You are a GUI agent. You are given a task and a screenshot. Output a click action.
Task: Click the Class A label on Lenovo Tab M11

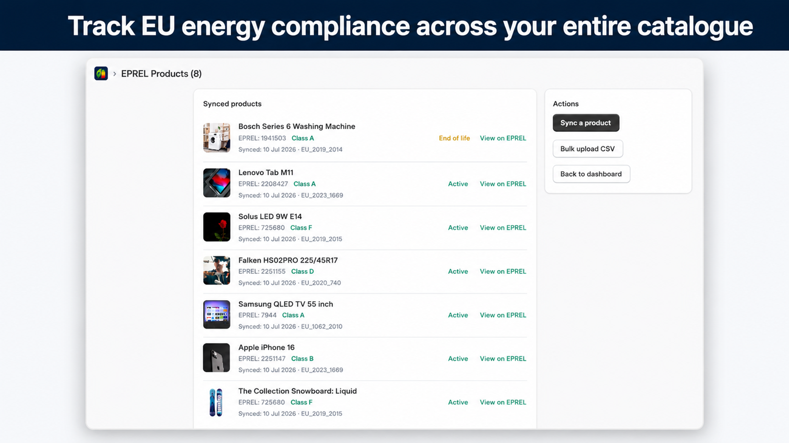[305, 184]
